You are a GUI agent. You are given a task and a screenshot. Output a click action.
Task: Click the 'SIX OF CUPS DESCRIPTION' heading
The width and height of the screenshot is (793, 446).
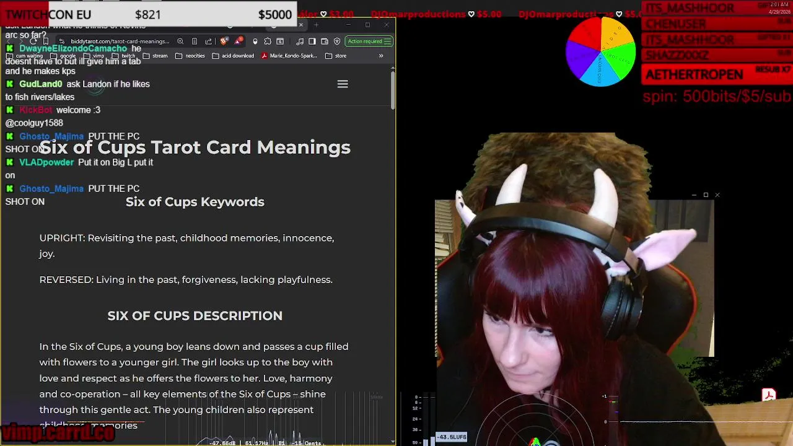[x=195, y=316]
